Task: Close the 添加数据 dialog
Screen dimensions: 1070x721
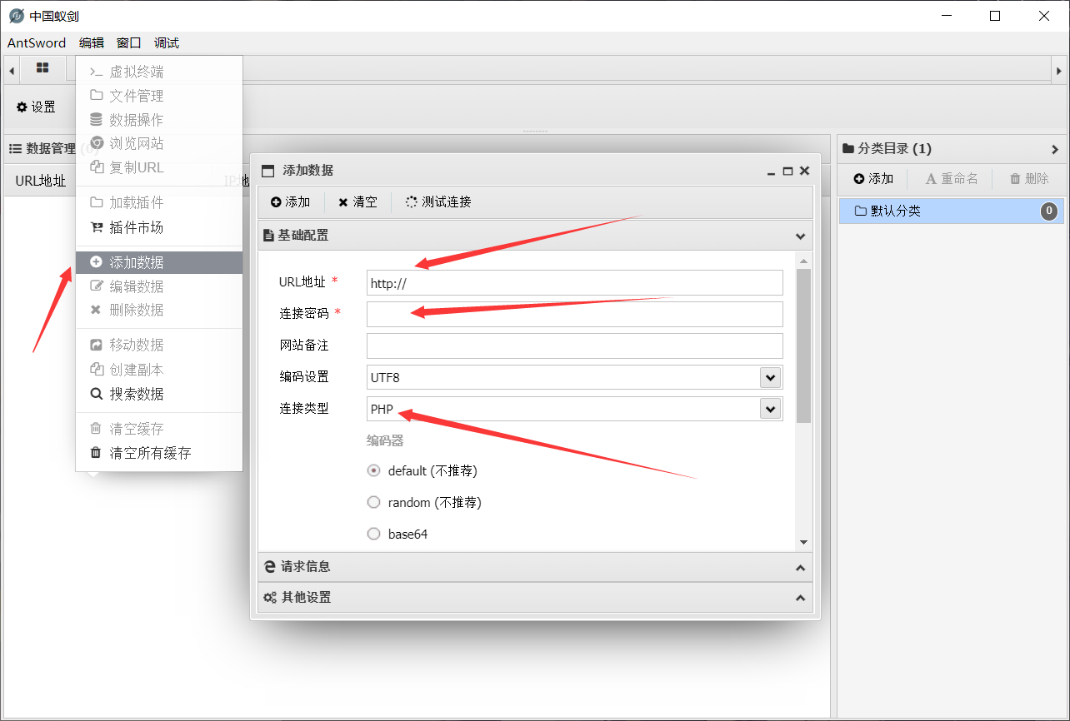Action: click(804, 170)
